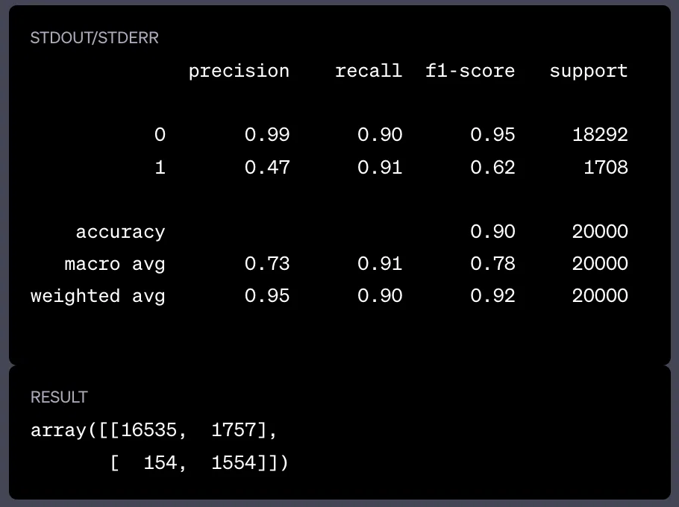Image resolution: width=679 pixels, height=507 pixels.
Task: Click class 0 precision value 0.99
Action: pos(267,134)
